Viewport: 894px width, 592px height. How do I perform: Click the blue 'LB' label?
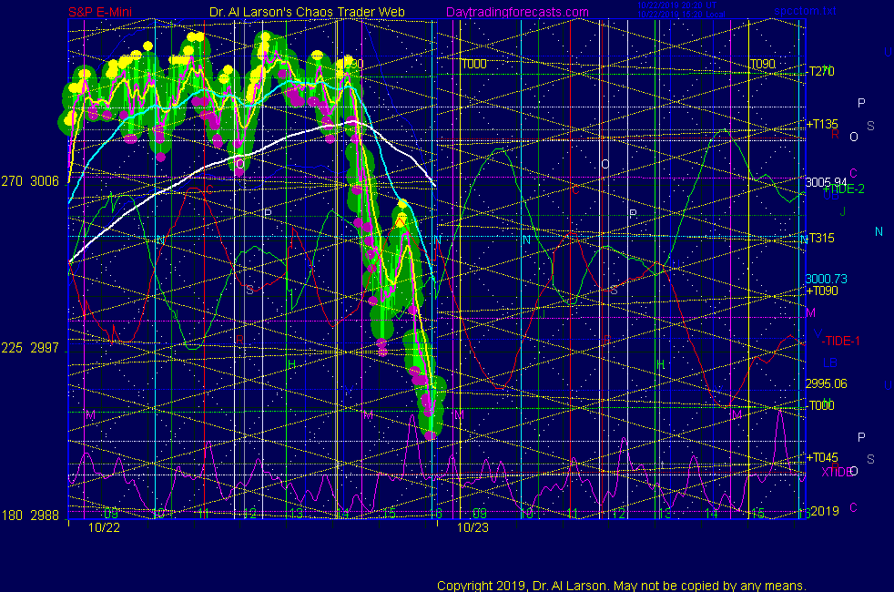click(x=829, y=362)
